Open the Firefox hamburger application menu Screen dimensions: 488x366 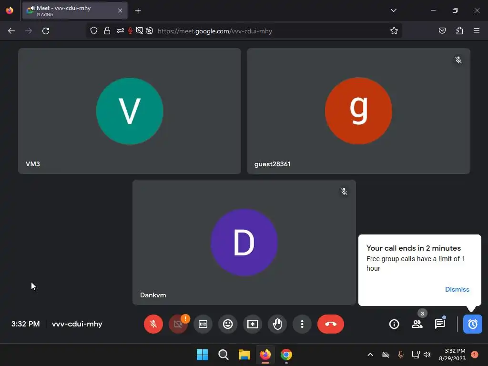(x=477, y=30)
